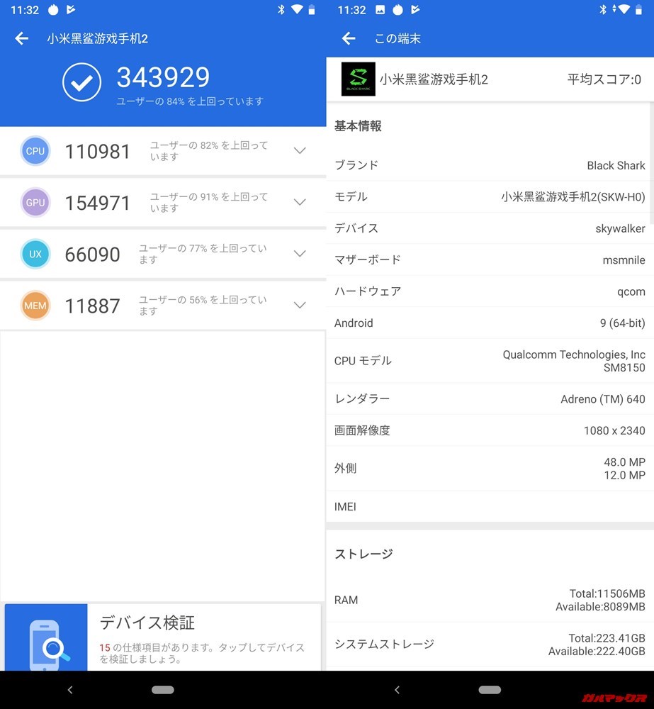Select the UX score icon

[35, 254]
